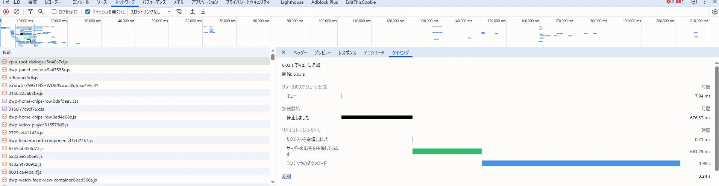Stop recording network log

pos(6,12)
